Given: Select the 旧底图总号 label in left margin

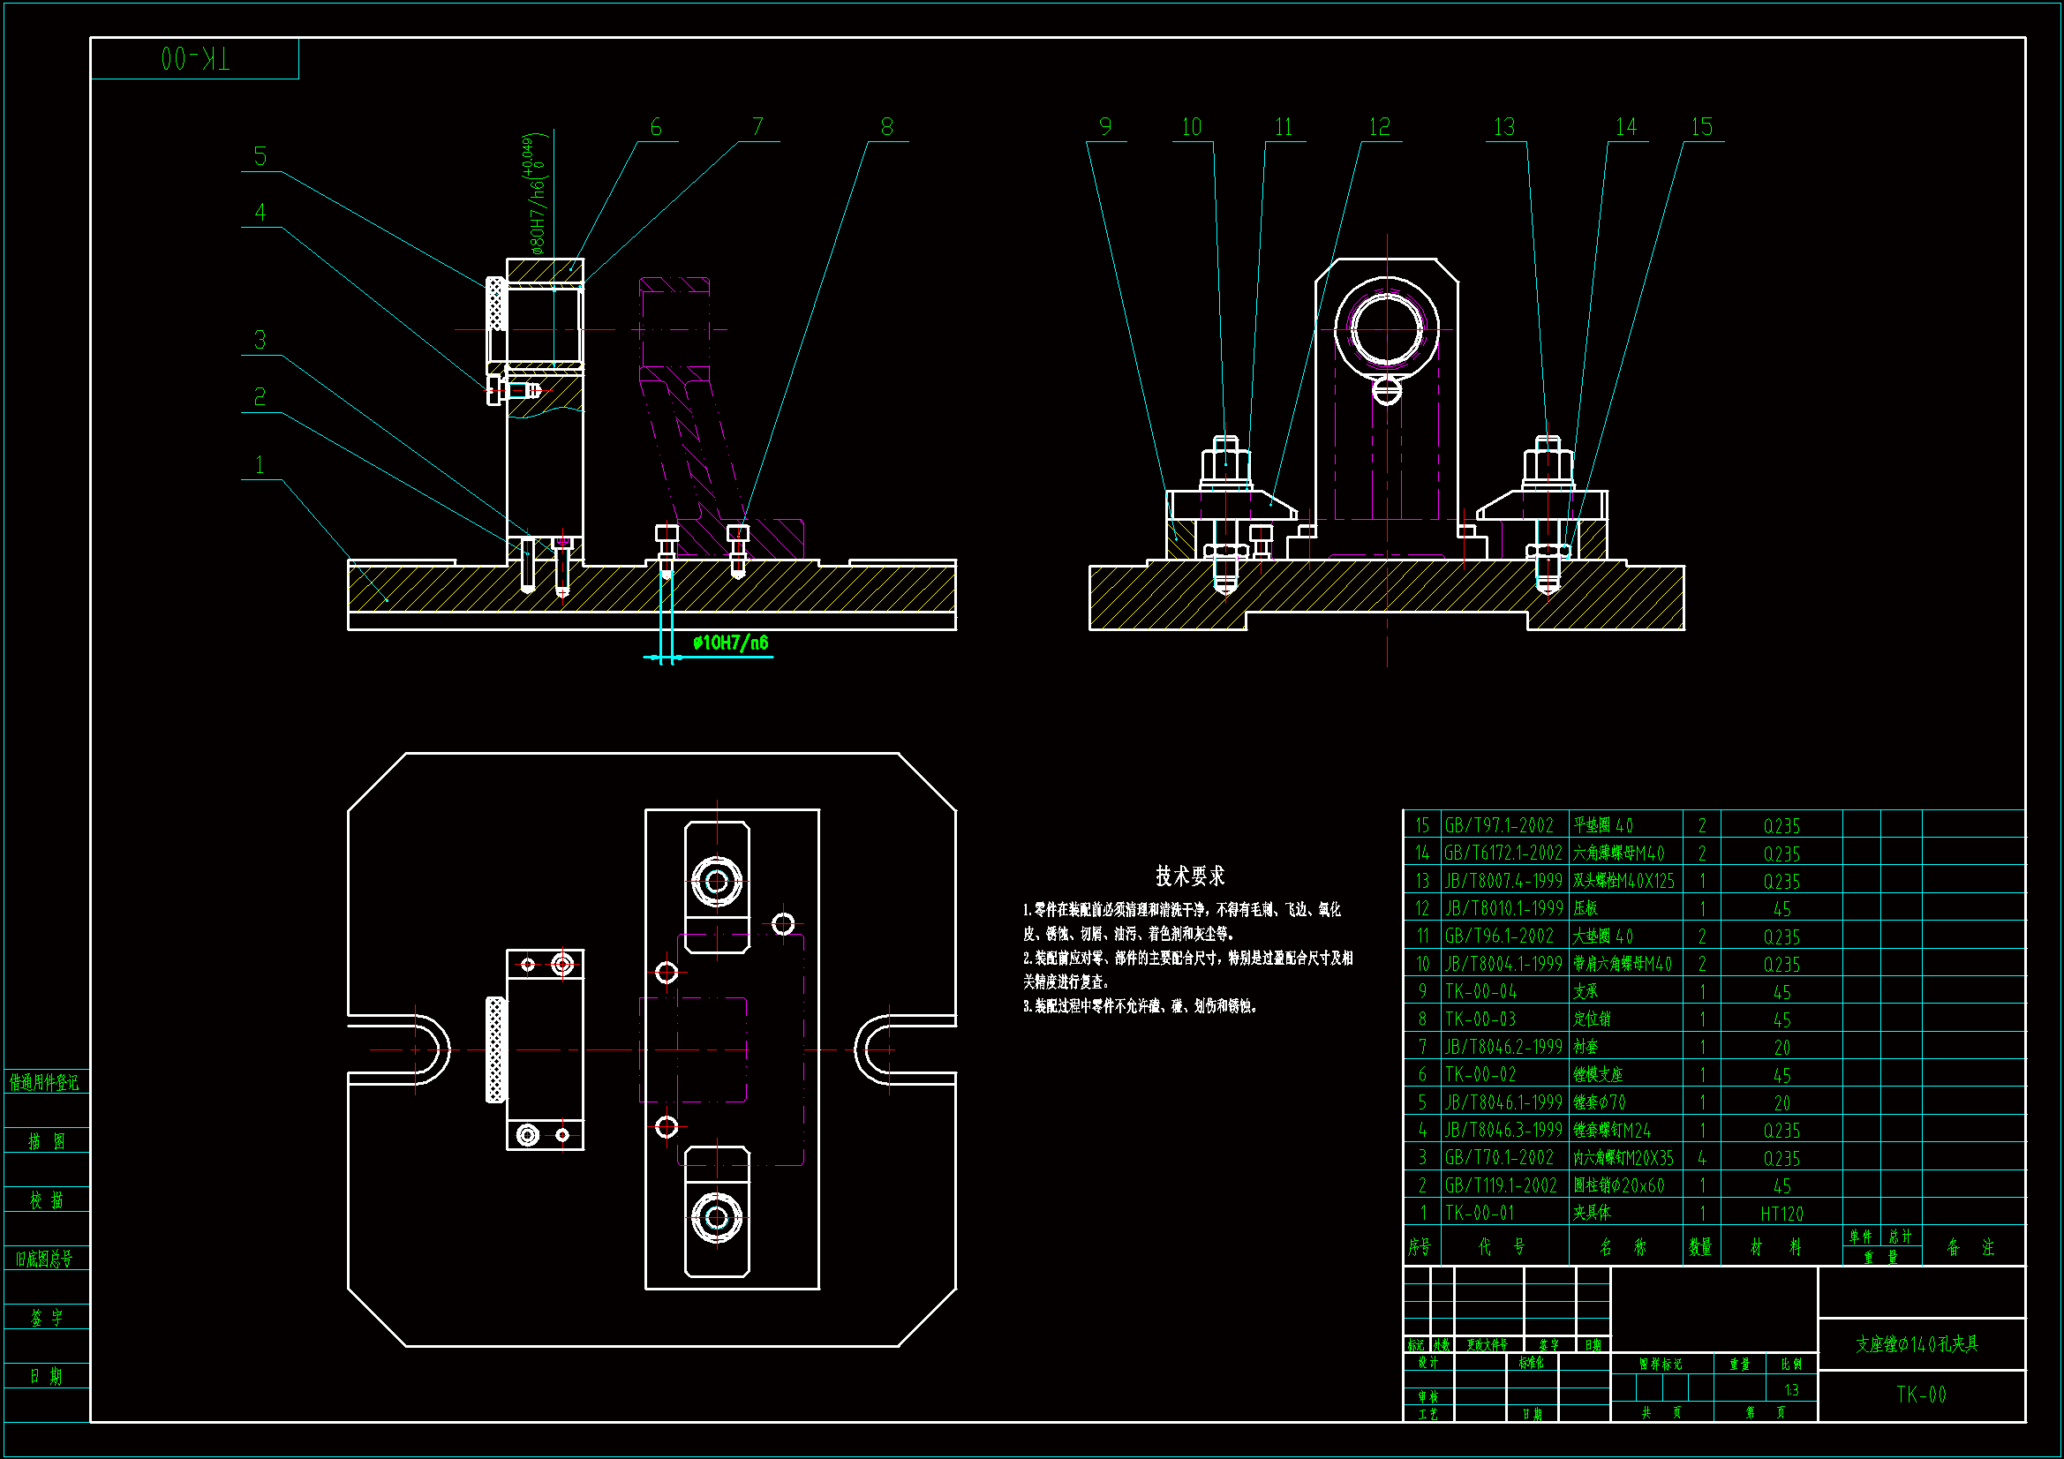Looking at the screenshot, I should (x=44, y=1259).
